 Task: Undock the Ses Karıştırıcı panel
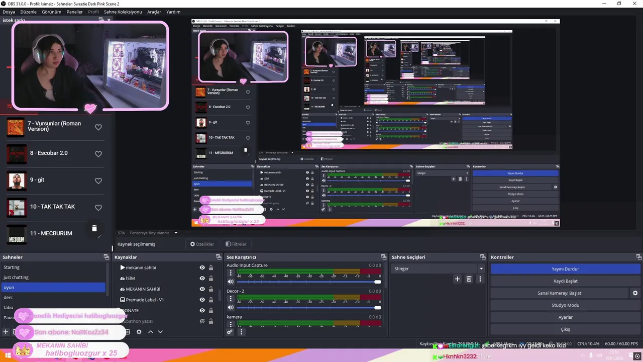383,257
